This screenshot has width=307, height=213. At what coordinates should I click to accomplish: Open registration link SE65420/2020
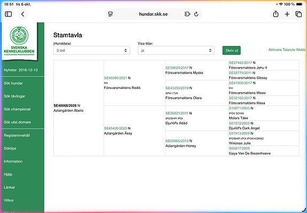(x=115, y=128)
